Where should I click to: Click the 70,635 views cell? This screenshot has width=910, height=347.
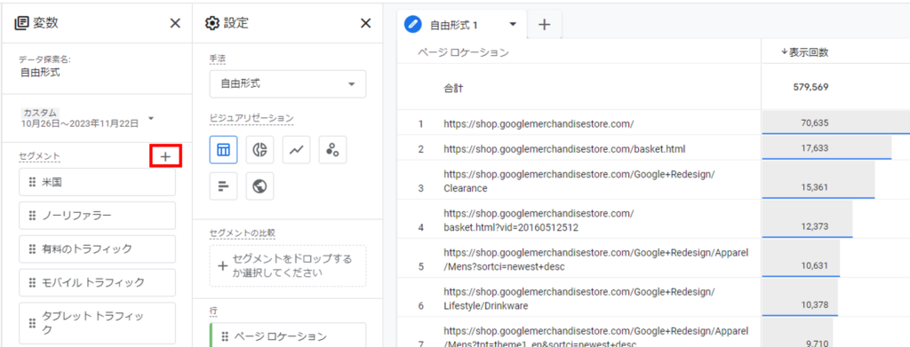[816, 122]
